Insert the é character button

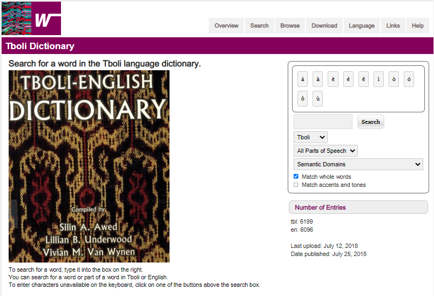[348, 79]
